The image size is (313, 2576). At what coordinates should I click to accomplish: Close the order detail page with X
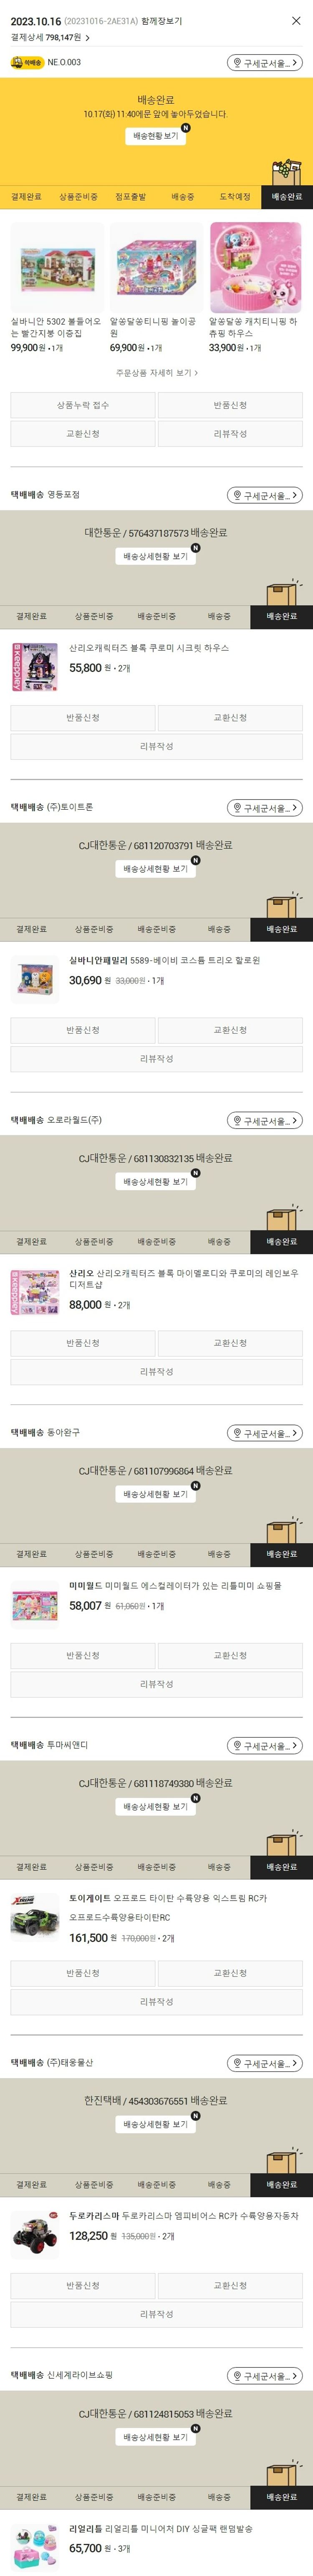click(296, 20)
